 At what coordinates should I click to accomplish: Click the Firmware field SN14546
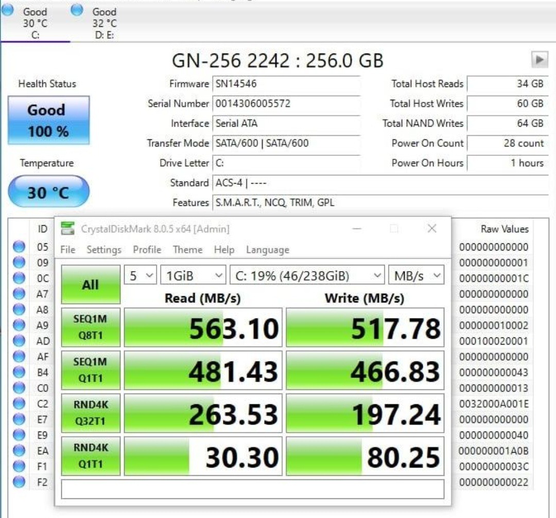point(287,84)
